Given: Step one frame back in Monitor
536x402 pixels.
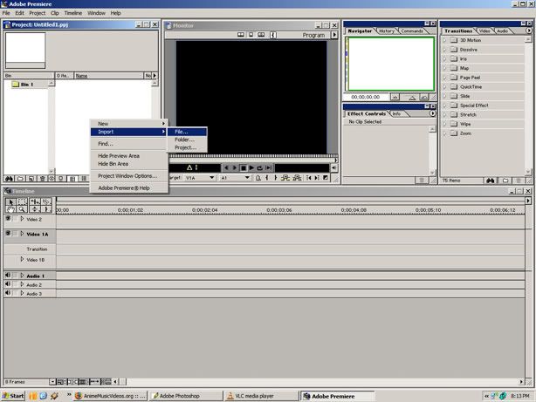Looking at the screenshot, I should click(226, 167).
